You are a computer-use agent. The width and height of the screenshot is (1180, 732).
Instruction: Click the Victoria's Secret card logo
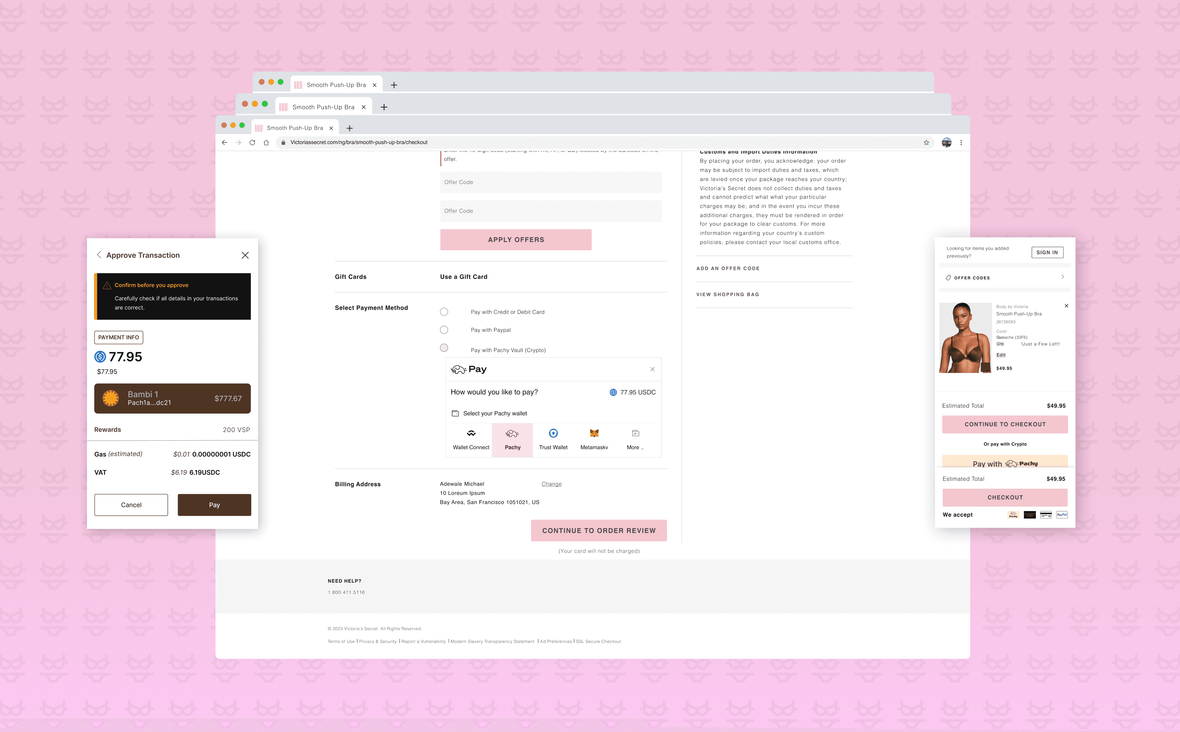[x=1029, y=515]
